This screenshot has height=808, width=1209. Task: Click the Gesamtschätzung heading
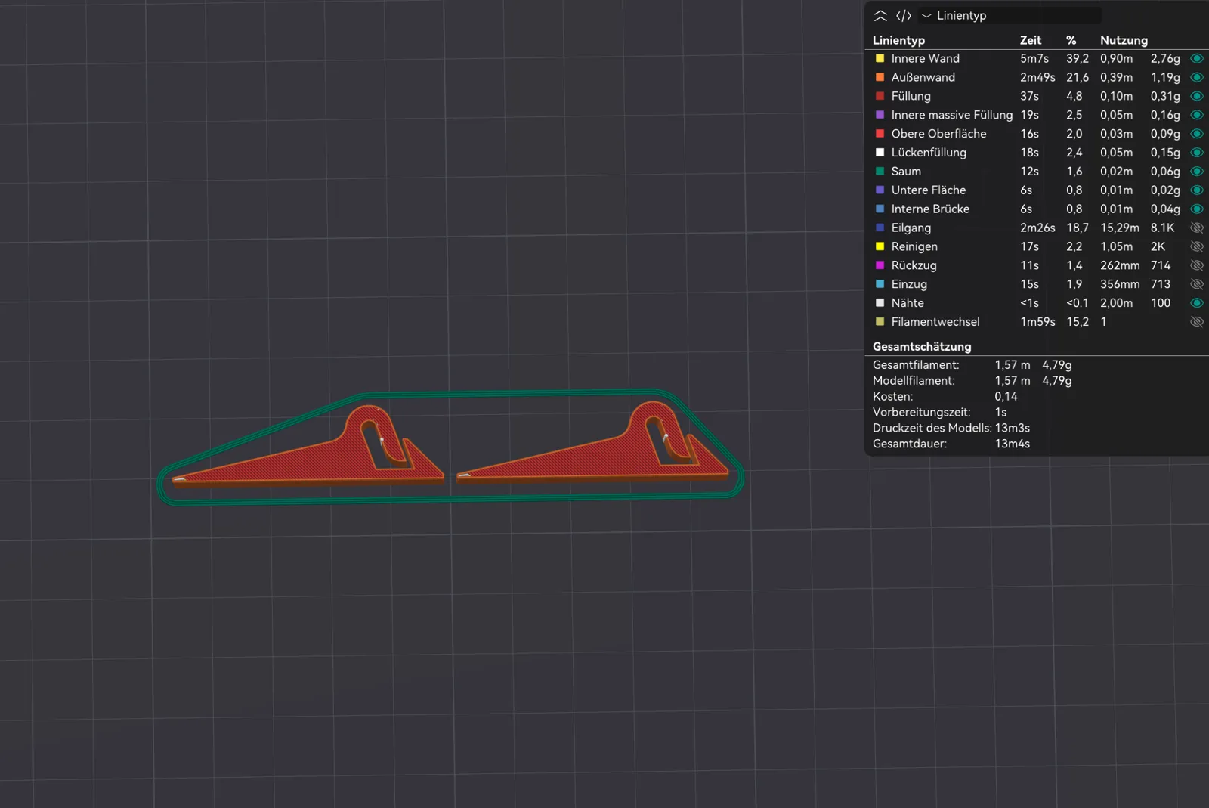click(922, 346)
